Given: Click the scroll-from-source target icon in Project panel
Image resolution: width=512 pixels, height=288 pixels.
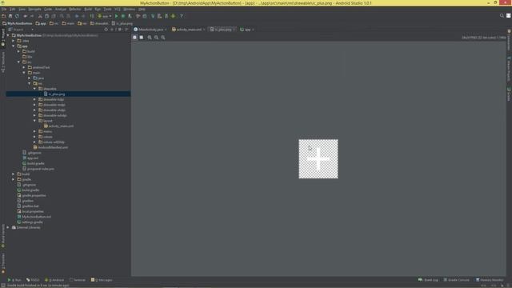Looking at the screenshot, I should (x=106, y=30).
